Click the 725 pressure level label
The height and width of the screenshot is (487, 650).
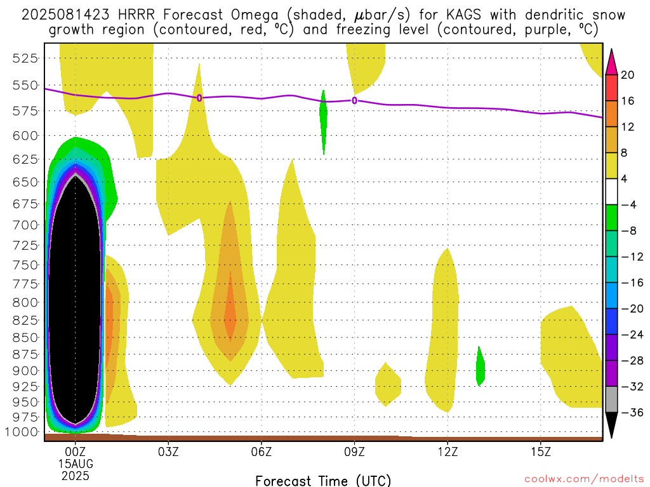[x=25, y=245]
